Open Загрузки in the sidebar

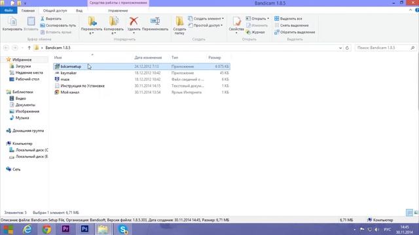point(20,66)
